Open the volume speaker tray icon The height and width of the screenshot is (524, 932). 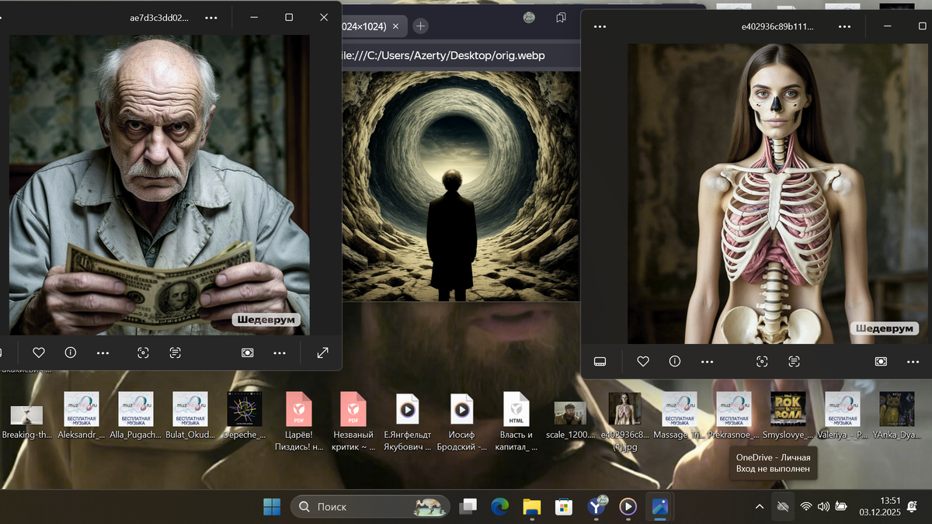click(x=823, y=507)
